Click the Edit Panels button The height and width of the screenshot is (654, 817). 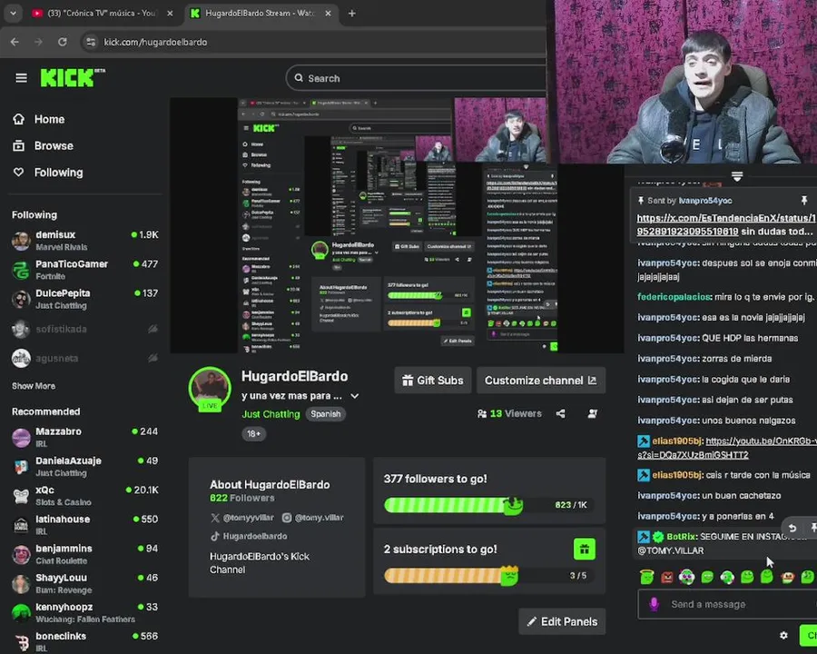point(562,621)
